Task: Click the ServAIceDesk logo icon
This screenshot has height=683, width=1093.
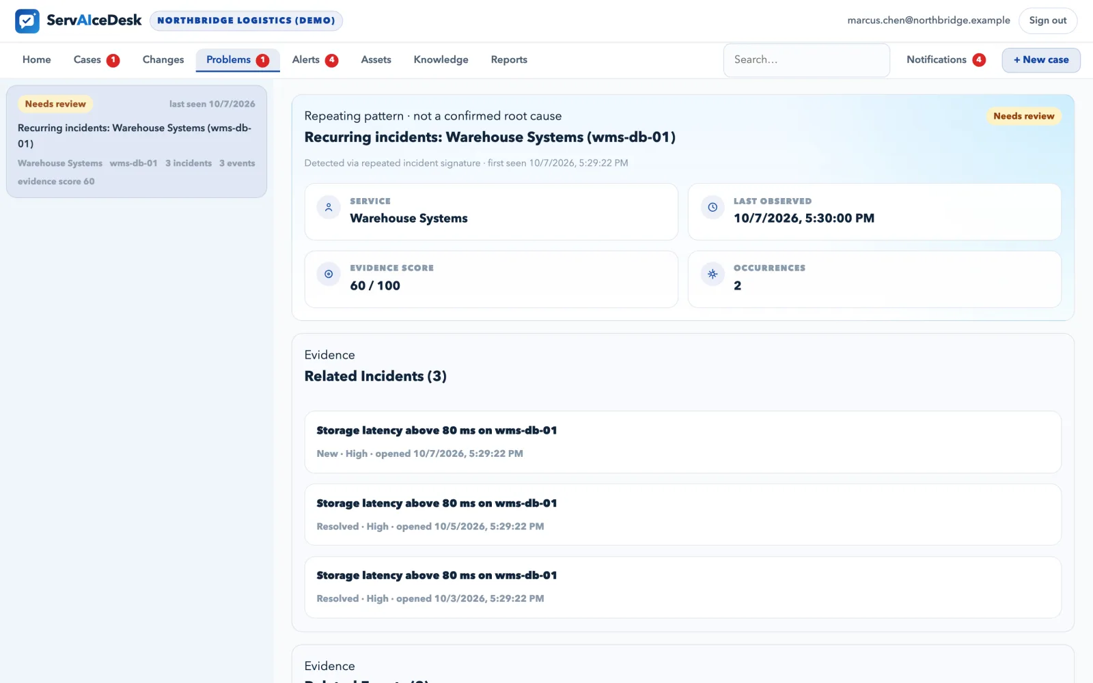Action: (27, 20)
